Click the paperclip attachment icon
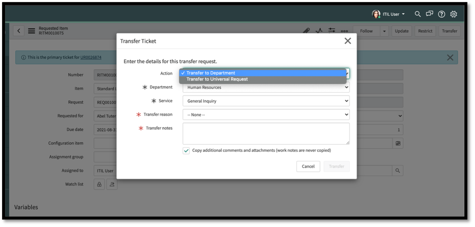 click(x=306, y=31)
